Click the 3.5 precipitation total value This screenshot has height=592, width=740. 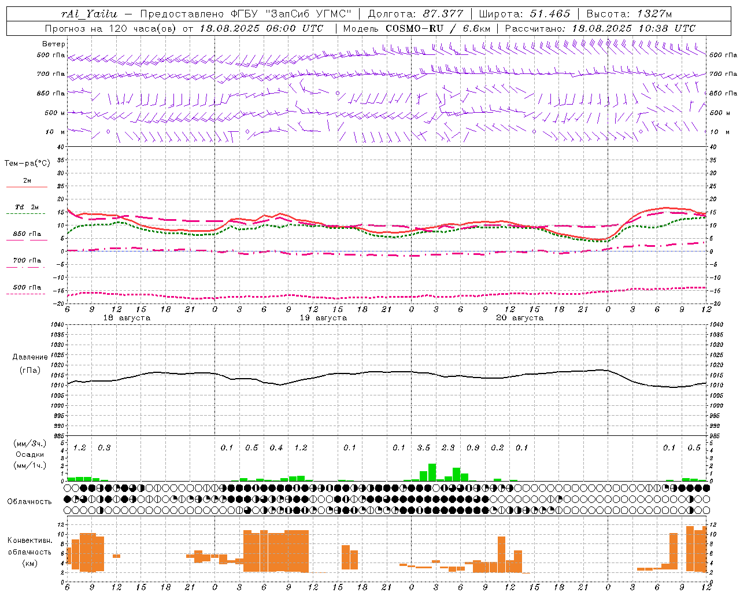point(424,448)
